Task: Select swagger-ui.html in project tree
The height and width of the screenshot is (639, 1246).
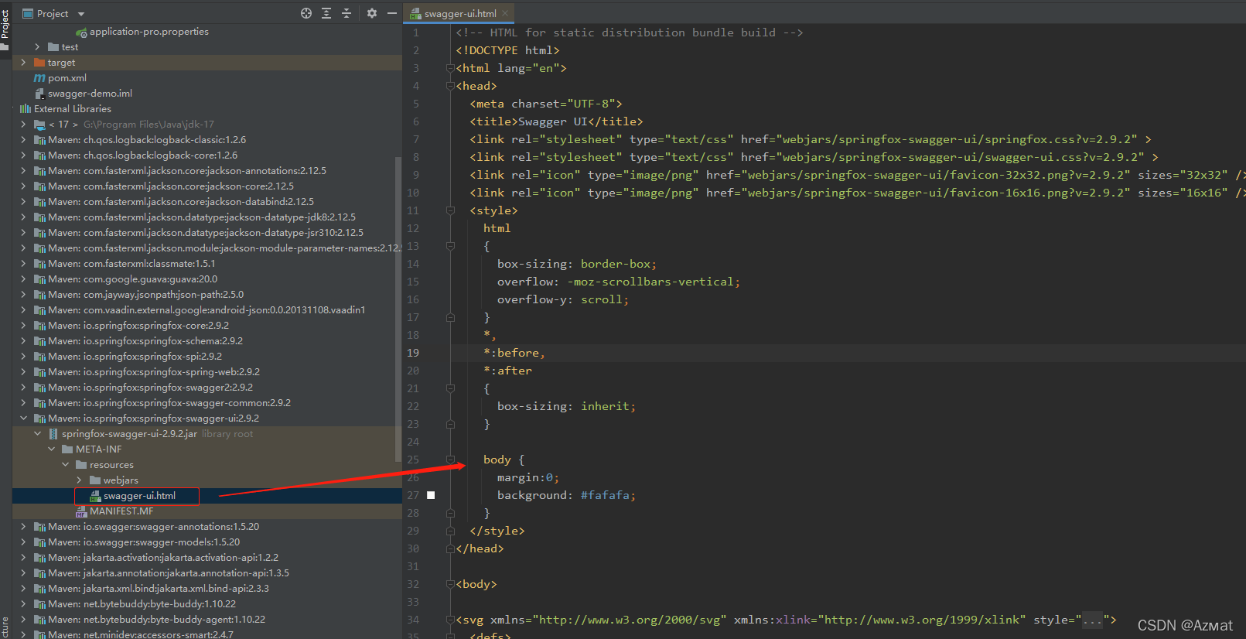Action: point(139,496)
